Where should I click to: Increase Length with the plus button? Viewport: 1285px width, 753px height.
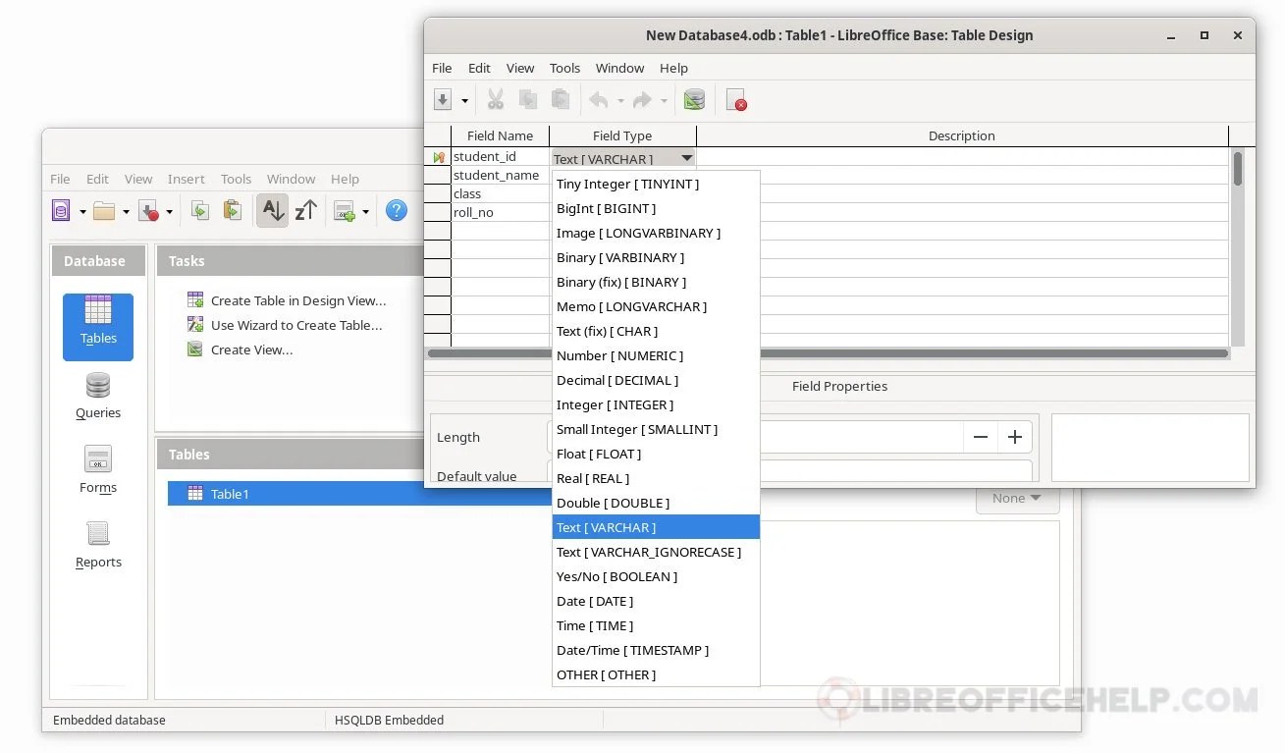point(1015,437)
